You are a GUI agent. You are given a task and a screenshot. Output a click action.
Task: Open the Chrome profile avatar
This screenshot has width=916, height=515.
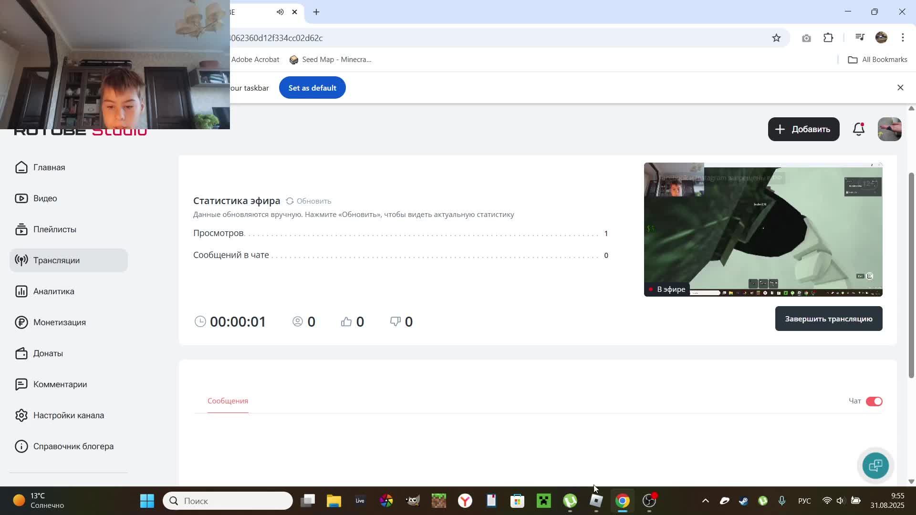point(881,38)
